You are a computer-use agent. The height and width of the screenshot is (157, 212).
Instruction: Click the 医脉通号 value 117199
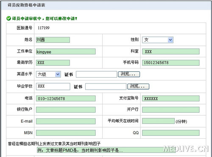coord(44,28)
